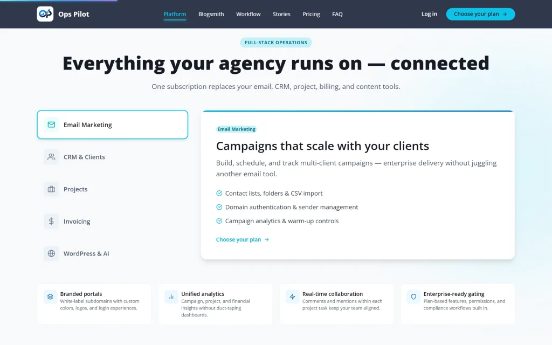Click the Ops Pilot brand name
Image resolution: width=552 pixels, height=345 pixels.
click(73, 14)
